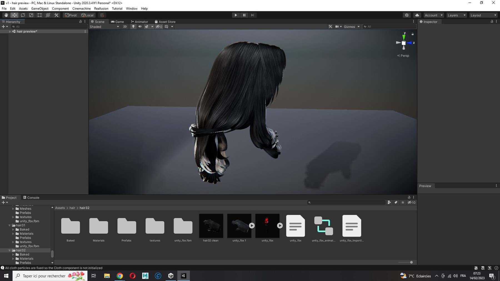Screen dimensions: 500x281
Task: Open the Layout dropdown
Action: pyautogui.click(x=483, y=15)
